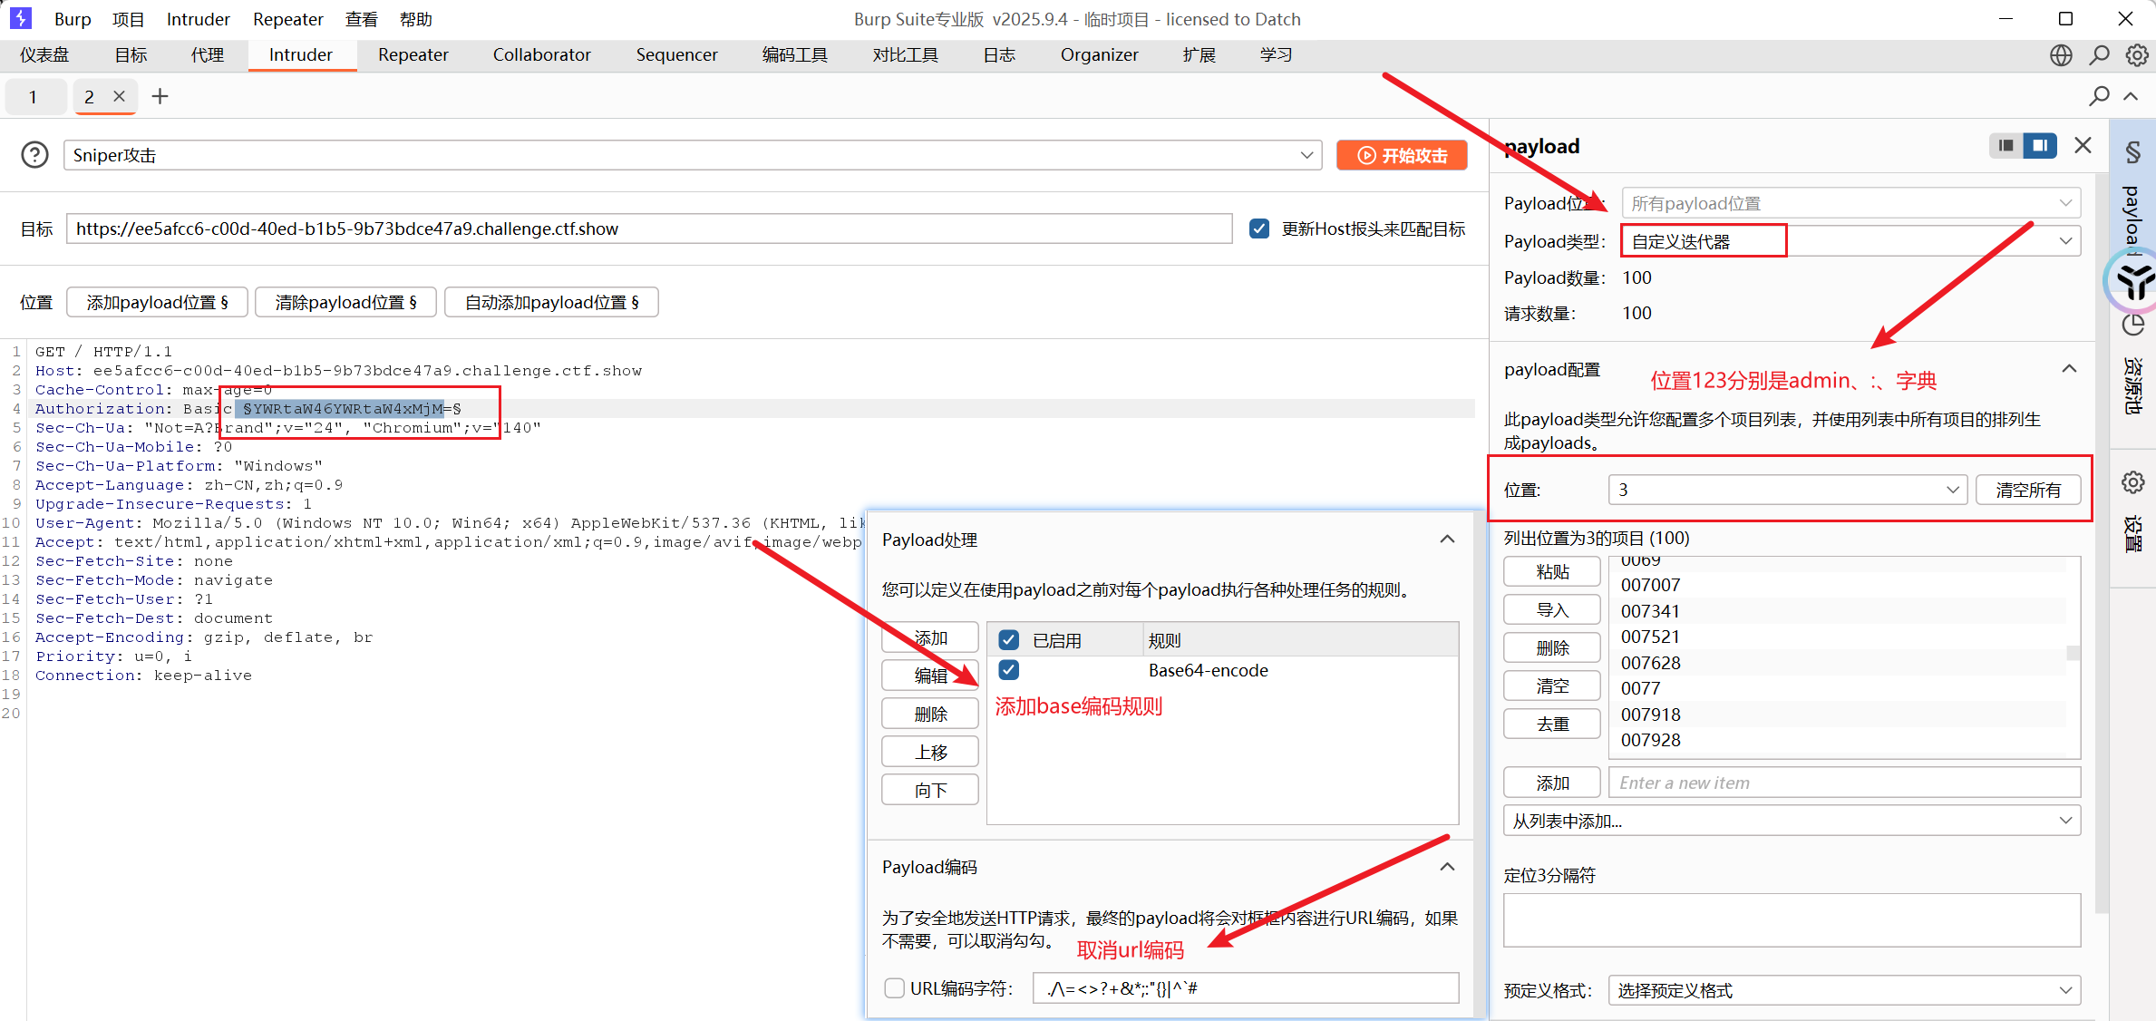The width and height of the screenshot is (2156, 1021).
Task: Switch to the Repeater tab
Action: pos(413,55)
